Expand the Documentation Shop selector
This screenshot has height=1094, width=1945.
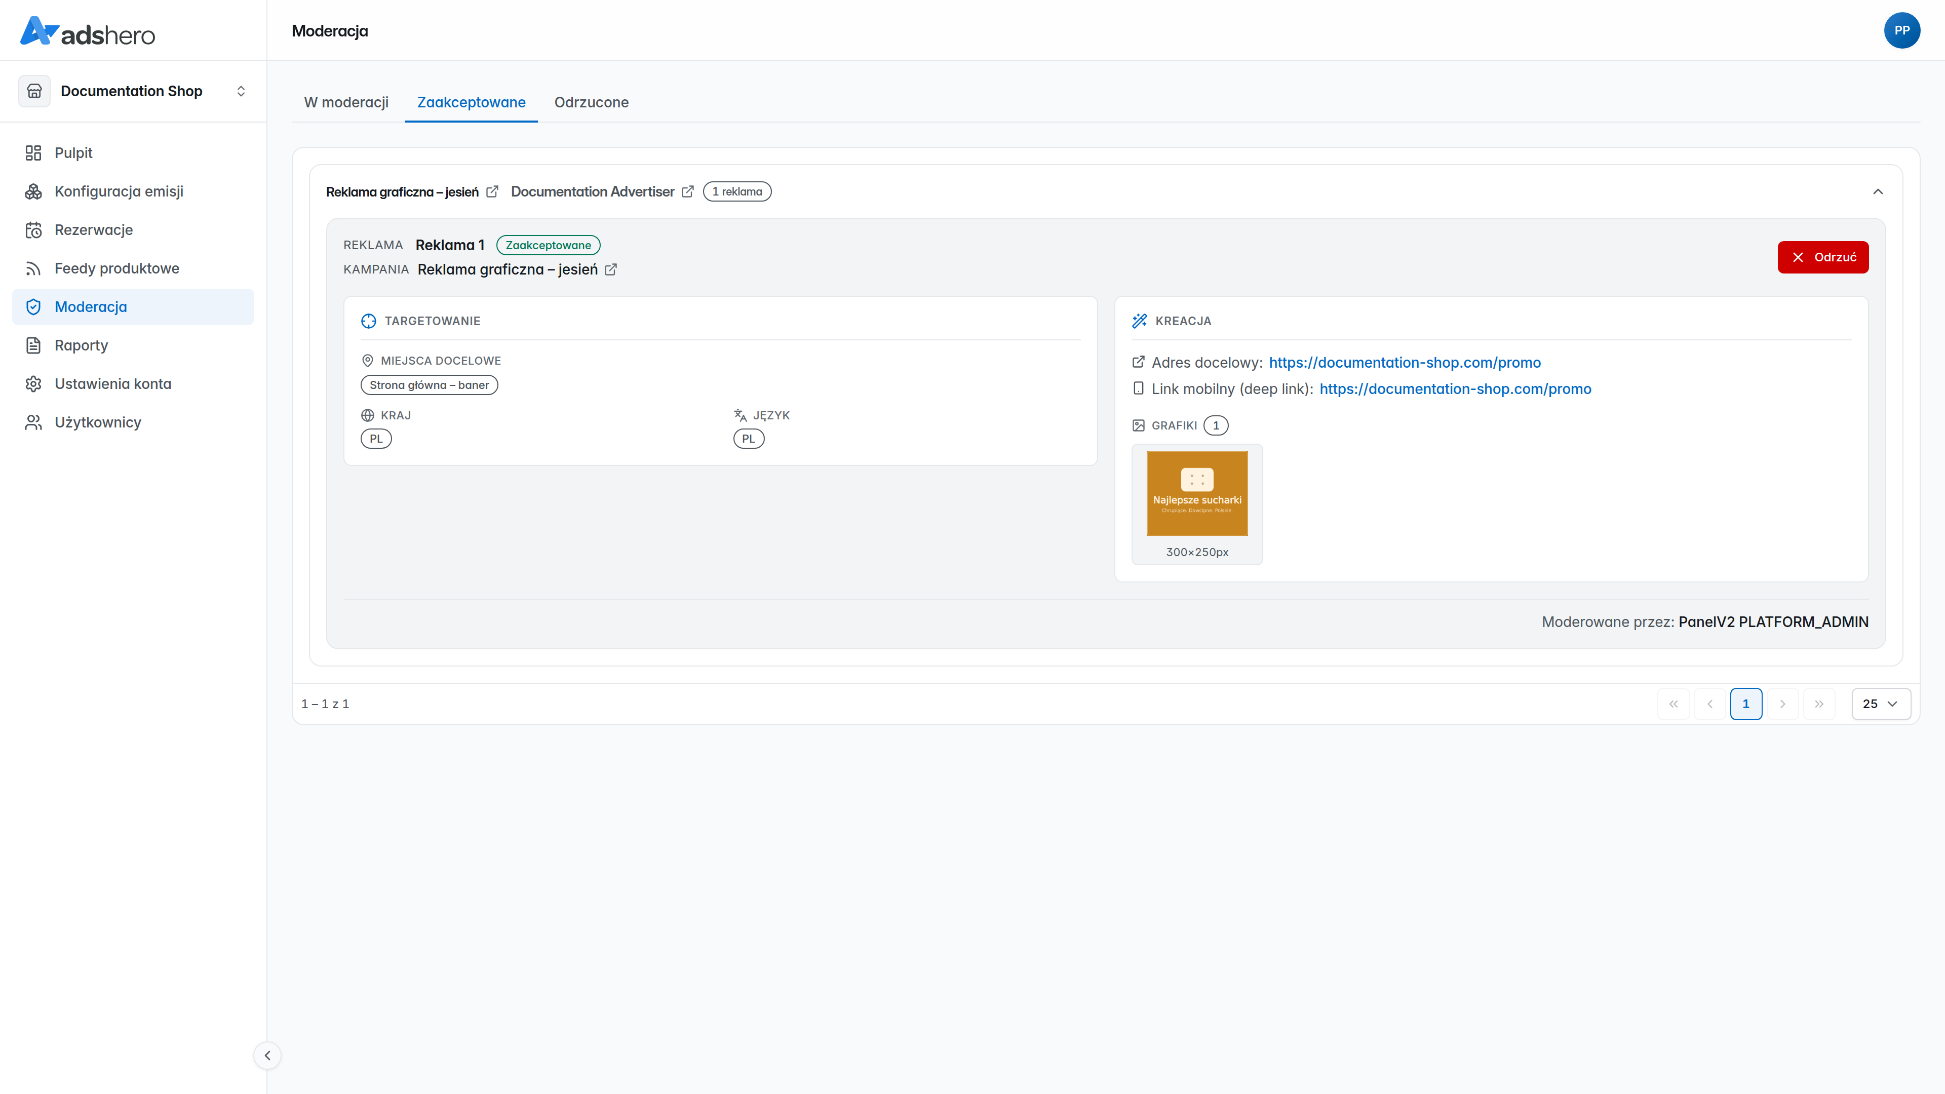pos(133,91)
